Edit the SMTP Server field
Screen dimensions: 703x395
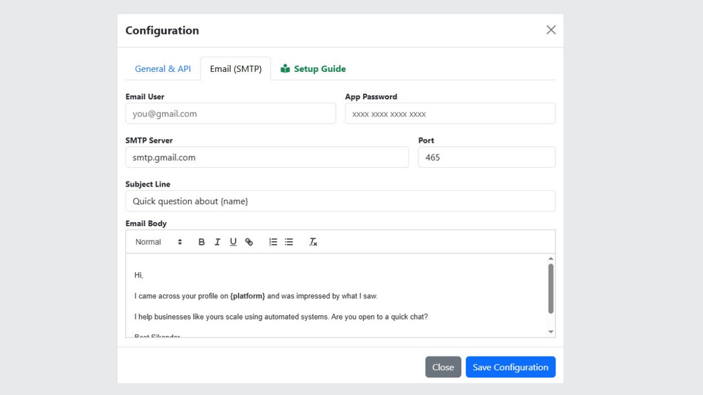point(267,157)
